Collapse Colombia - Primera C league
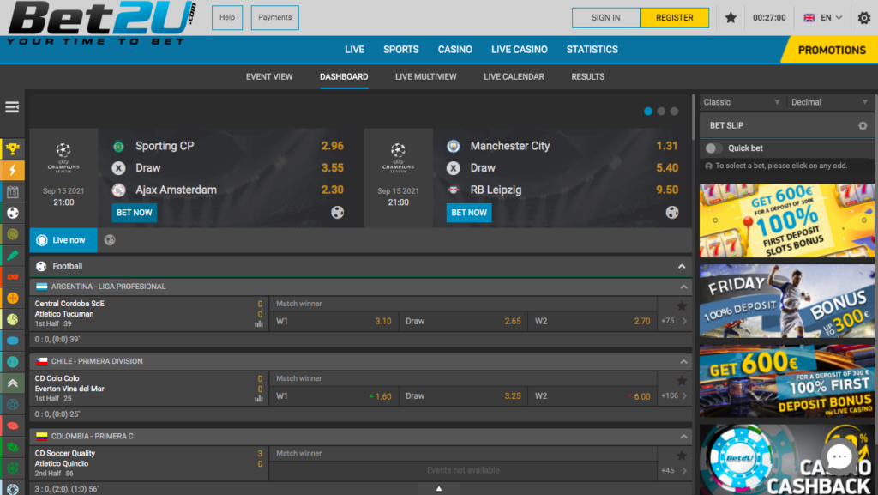The width and height of the screenshot is (878, 495). (683, 436)
